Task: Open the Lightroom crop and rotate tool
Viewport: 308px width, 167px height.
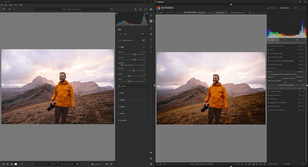Action: pos(151,29)
